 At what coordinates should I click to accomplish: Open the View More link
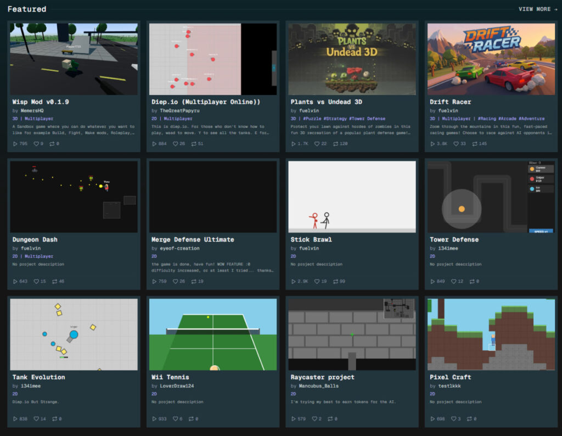[x=537, y=9]
